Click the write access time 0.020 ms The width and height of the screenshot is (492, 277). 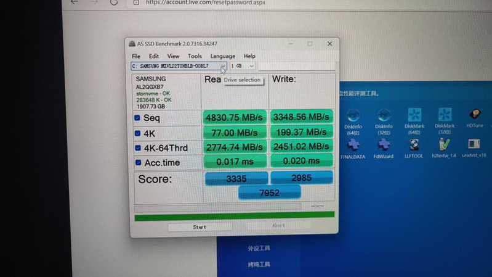point(301,160)
